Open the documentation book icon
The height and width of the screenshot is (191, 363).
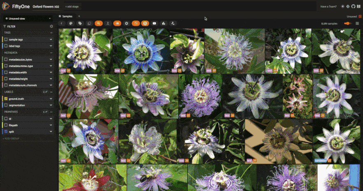pyautogui.click(x=358, y=7)
